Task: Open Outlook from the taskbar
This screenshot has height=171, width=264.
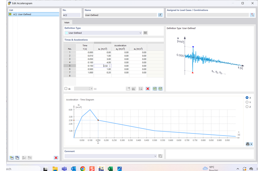Action: click(73, 169)
